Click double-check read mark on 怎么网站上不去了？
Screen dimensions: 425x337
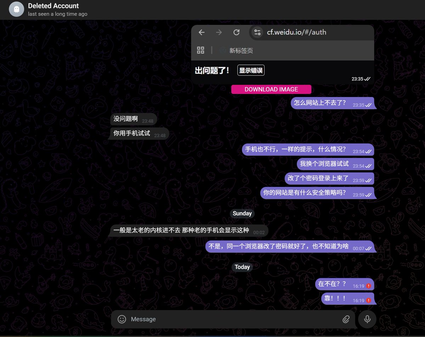(x=369, y=105)
